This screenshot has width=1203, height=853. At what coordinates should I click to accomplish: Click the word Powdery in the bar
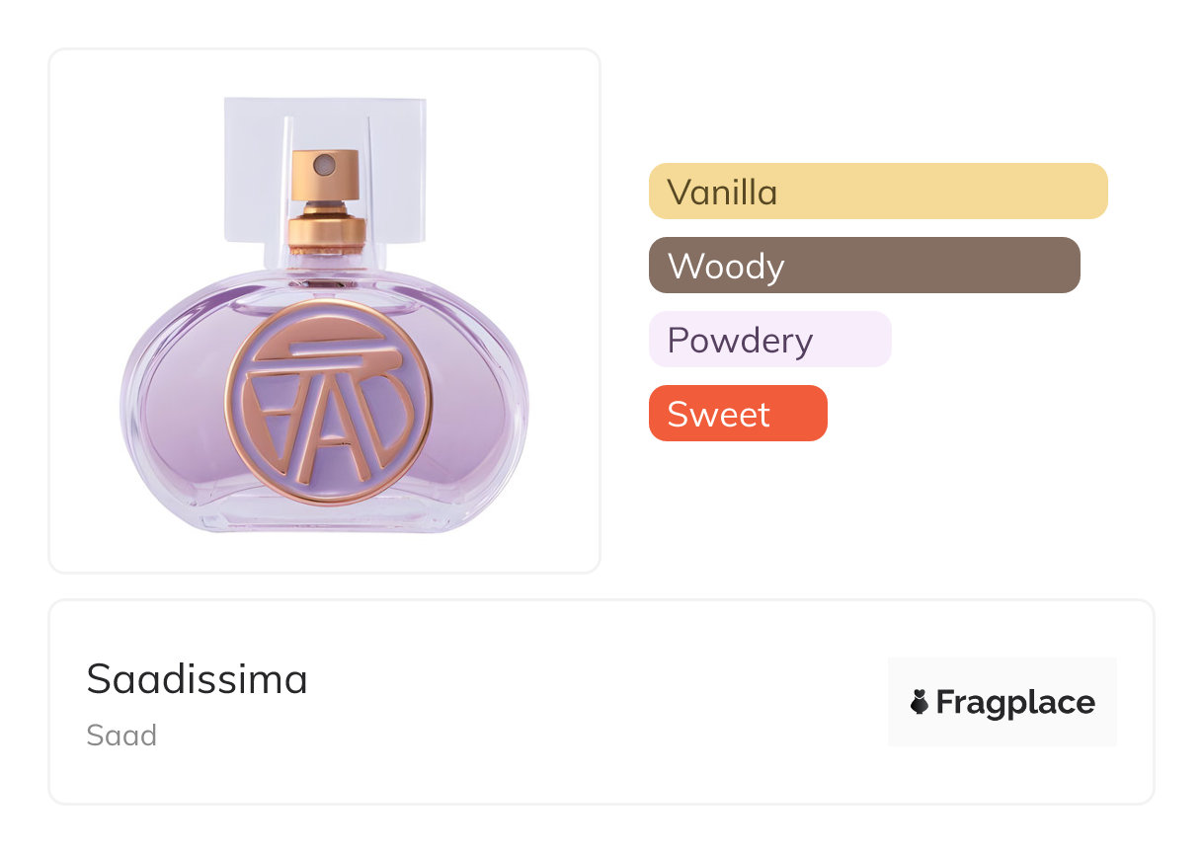[740, 340]
